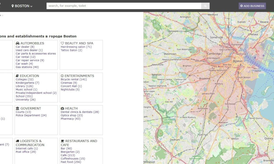This screenshot has width=274, height=164.
Task: Click the heart icon beside Beauty and Spa
Action: point(62,43)
